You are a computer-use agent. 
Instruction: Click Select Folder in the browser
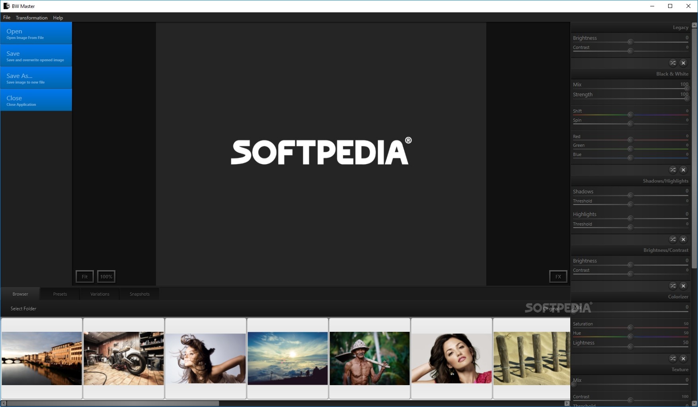(23, 308)
